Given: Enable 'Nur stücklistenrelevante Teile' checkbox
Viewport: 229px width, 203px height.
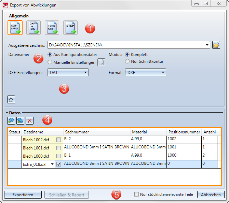Looking at the screenshot, I should coord(137,194).
